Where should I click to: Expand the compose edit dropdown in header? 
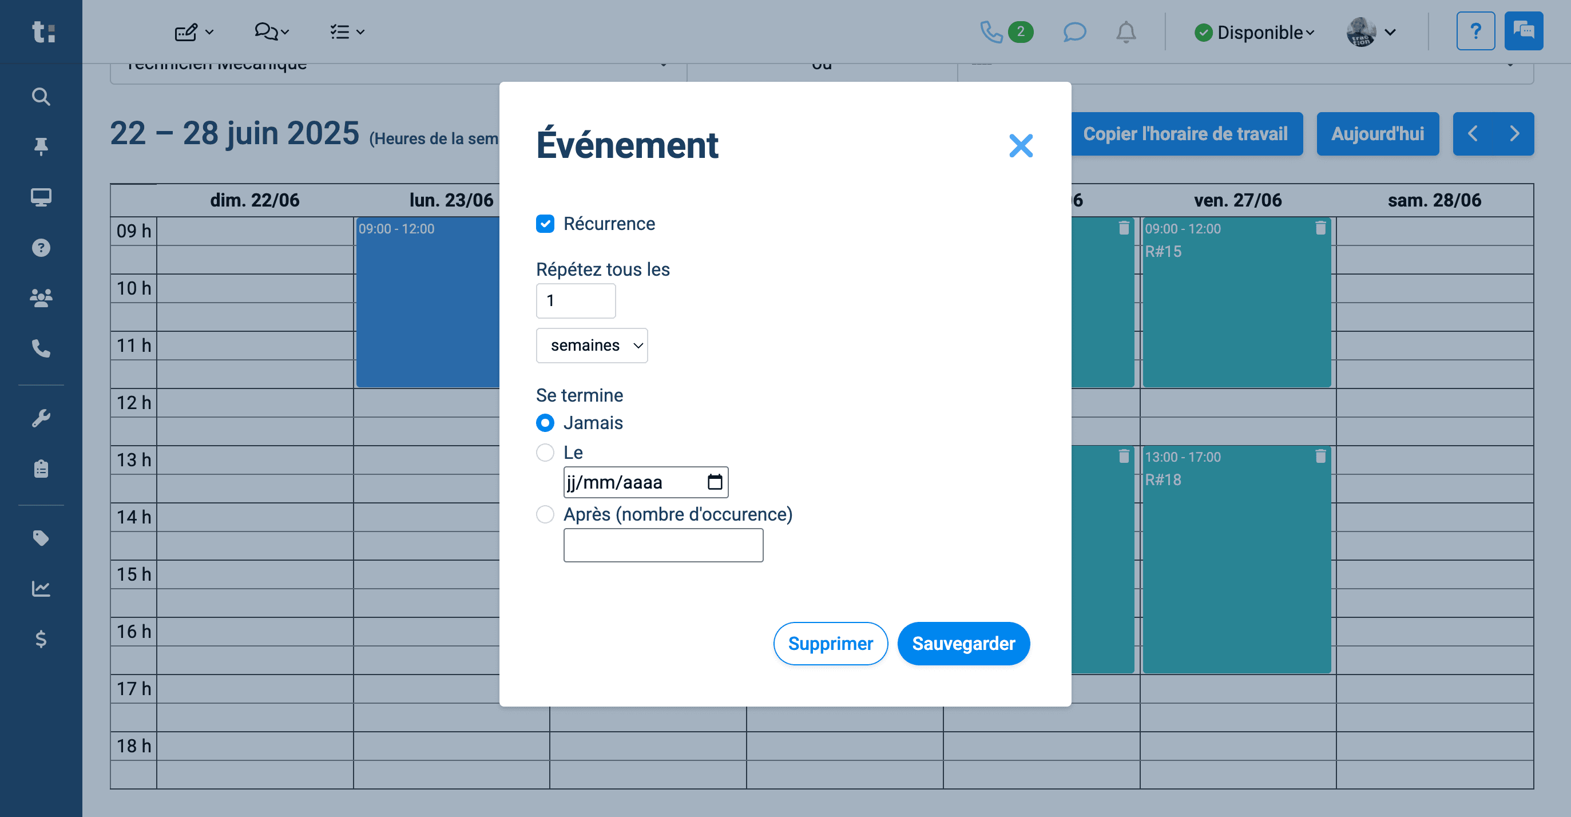(194, 31)
